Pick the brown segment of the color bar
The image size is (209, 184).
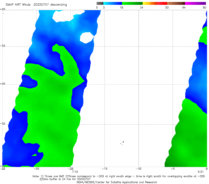176,3
